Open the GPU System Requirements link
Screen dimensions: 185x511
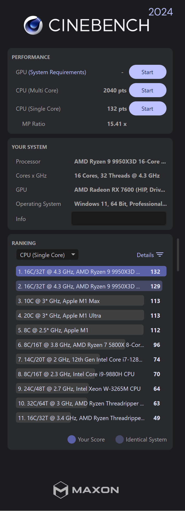click(57, 72)
